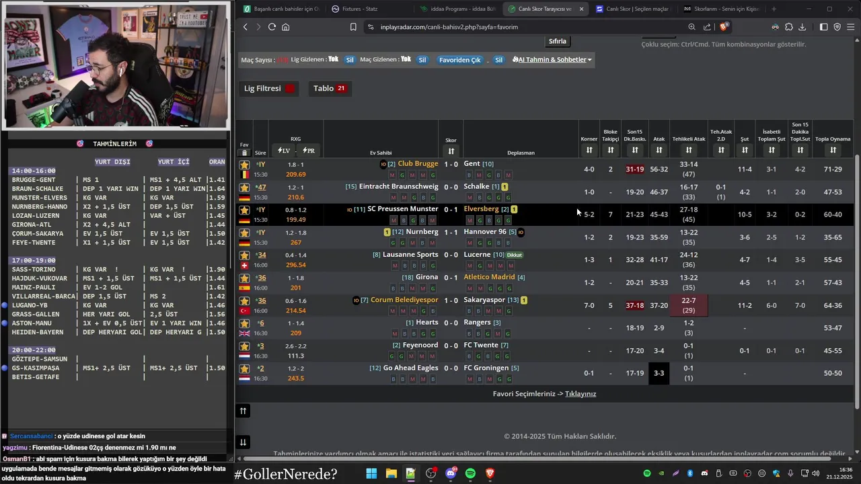The height and width of the screenshot is (484, 861).
Task: Open browser home page icon
Action: point(286,27)
